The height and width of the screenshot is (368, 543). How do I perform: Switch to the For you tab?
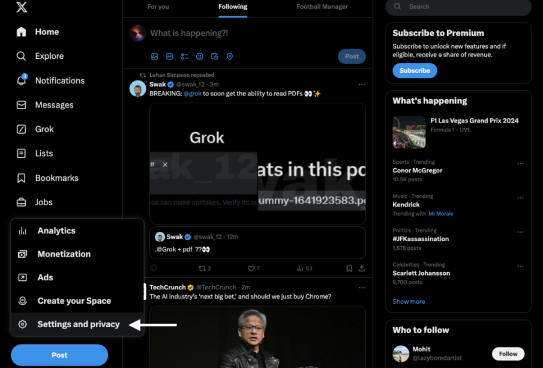tap(158, 7)
